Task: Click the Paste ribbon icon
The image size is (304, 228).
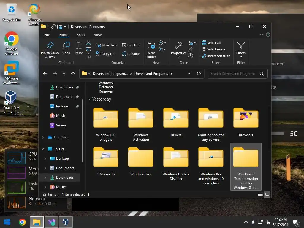Action: [79, 45]
